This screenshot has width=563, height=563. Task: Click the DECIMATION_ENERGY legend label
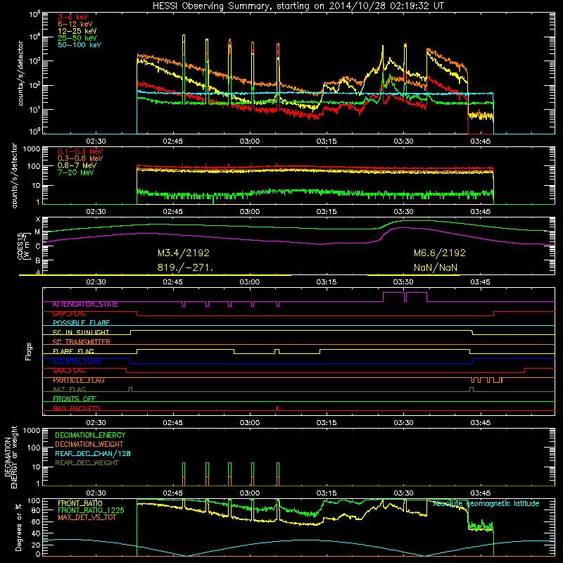[x=90, y=435]
